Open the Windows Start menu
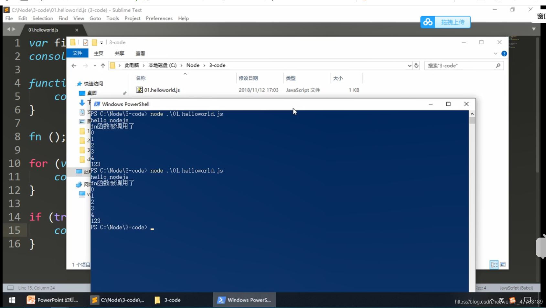This screenshot has width=546, height=308. (x=12, y=300)
